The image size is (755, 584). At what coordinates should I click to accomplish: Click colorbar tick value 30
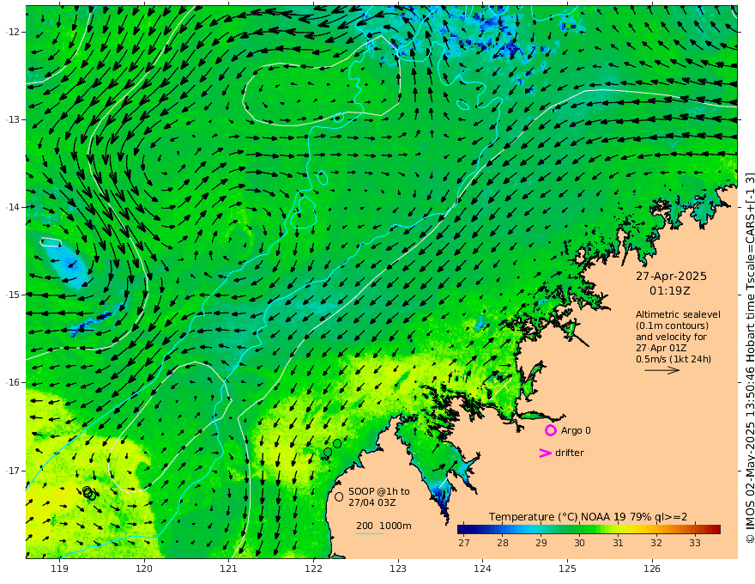[579, 543]
